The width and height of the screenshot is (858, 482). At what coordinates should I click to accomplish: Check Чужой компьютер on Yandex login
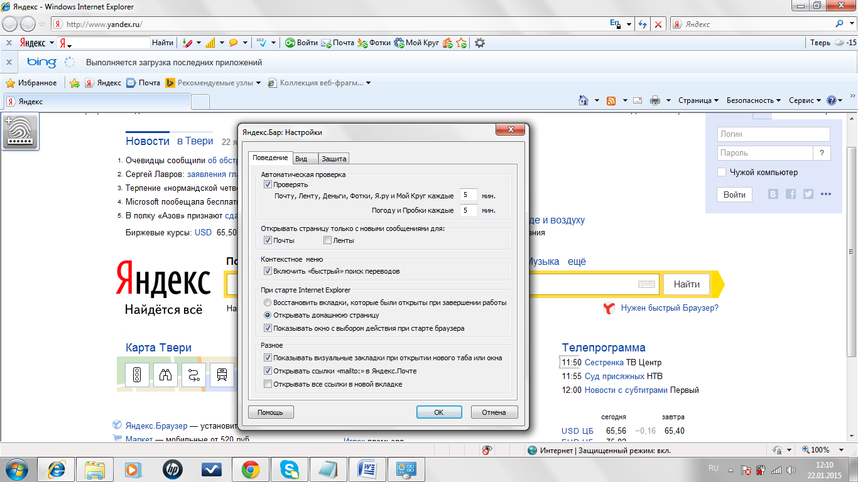722,172
